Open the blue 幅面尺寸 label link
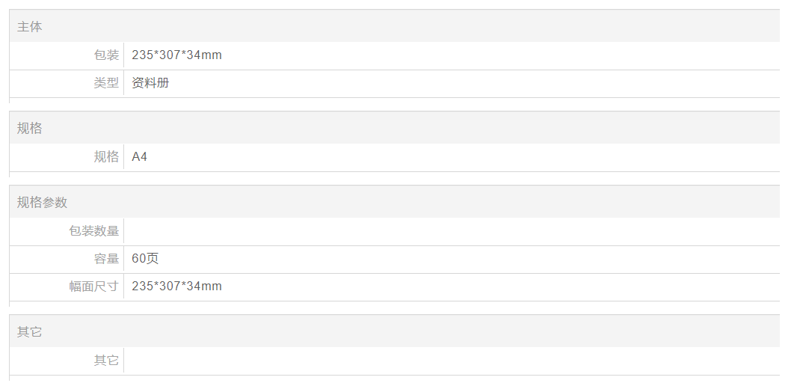Image resolution: width=803 pixels, height=389 pixels. click(x=94, y=287)
